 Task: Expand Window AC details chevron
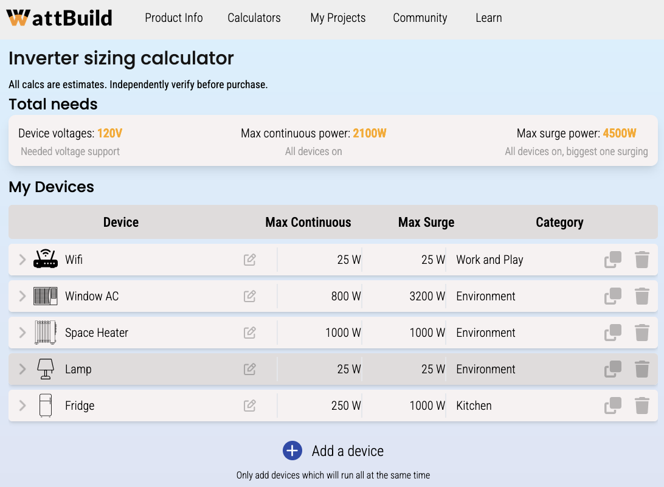click(22, 296)
